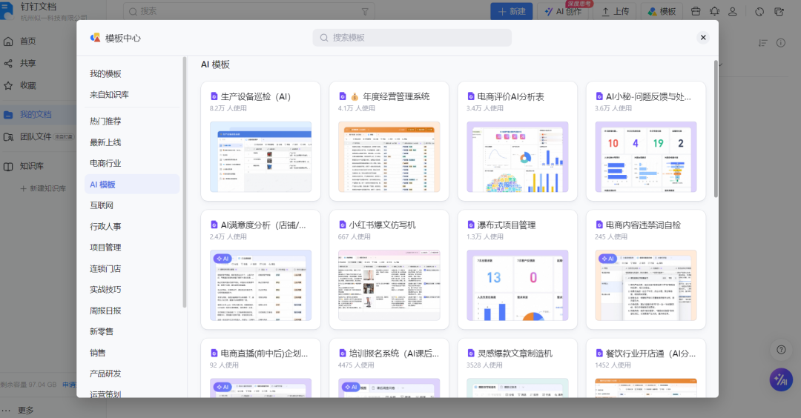The image size is (801, 418).
Task: Open the floating AI assistant button
Action: 781,379
